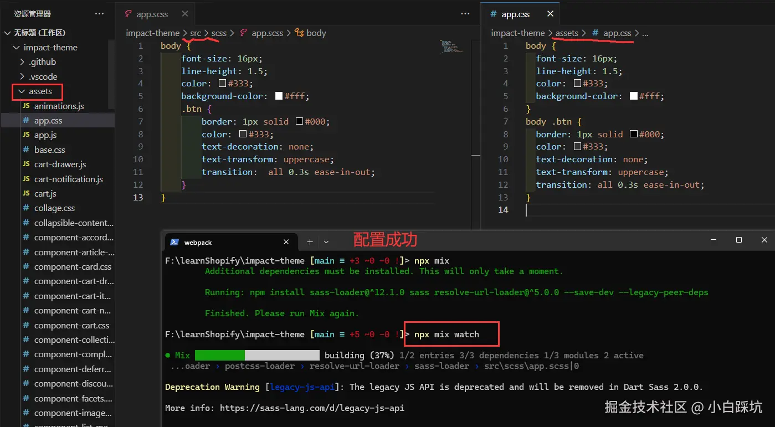Viewport: 775px width, 427px height.
Task: Click body symbol breadcrumb
Action: 316,33
